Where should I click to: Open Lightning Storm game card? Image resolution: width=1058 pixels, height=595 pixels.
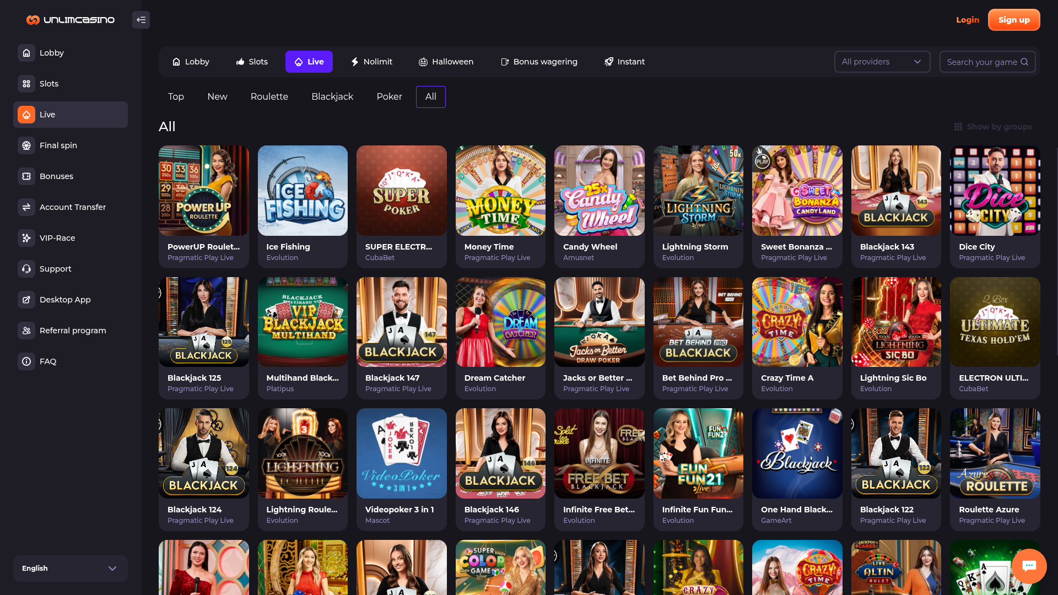(698, 207)
